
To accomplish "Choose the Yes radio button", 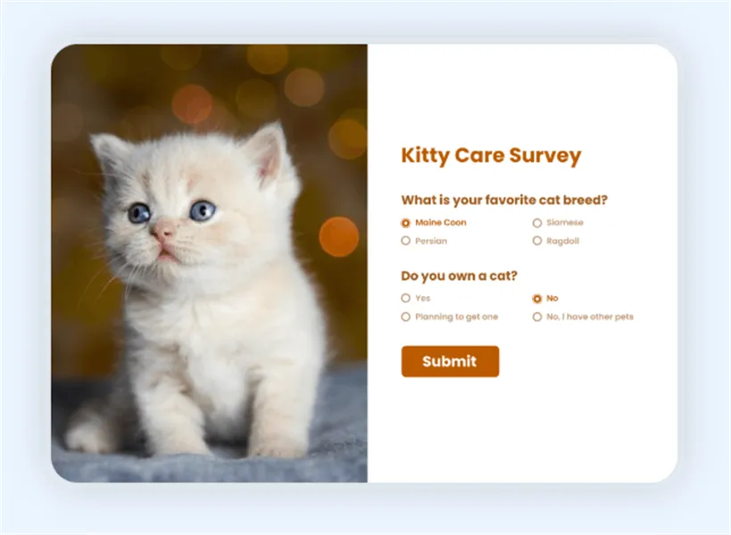I will (x=406, y=299).
